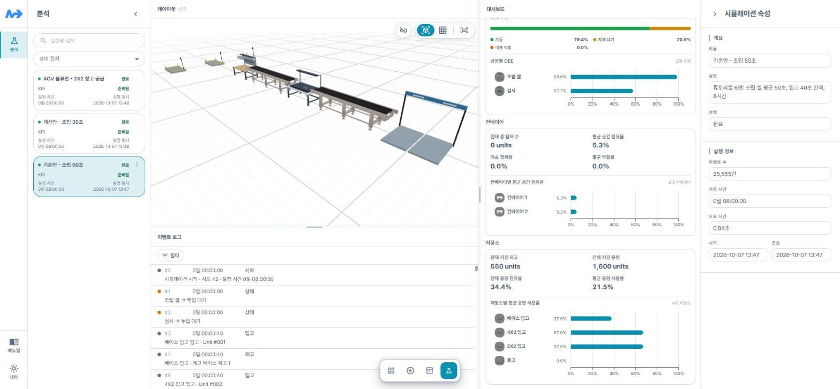Open the archive box mode in bottom toolbar

[429, 371]
